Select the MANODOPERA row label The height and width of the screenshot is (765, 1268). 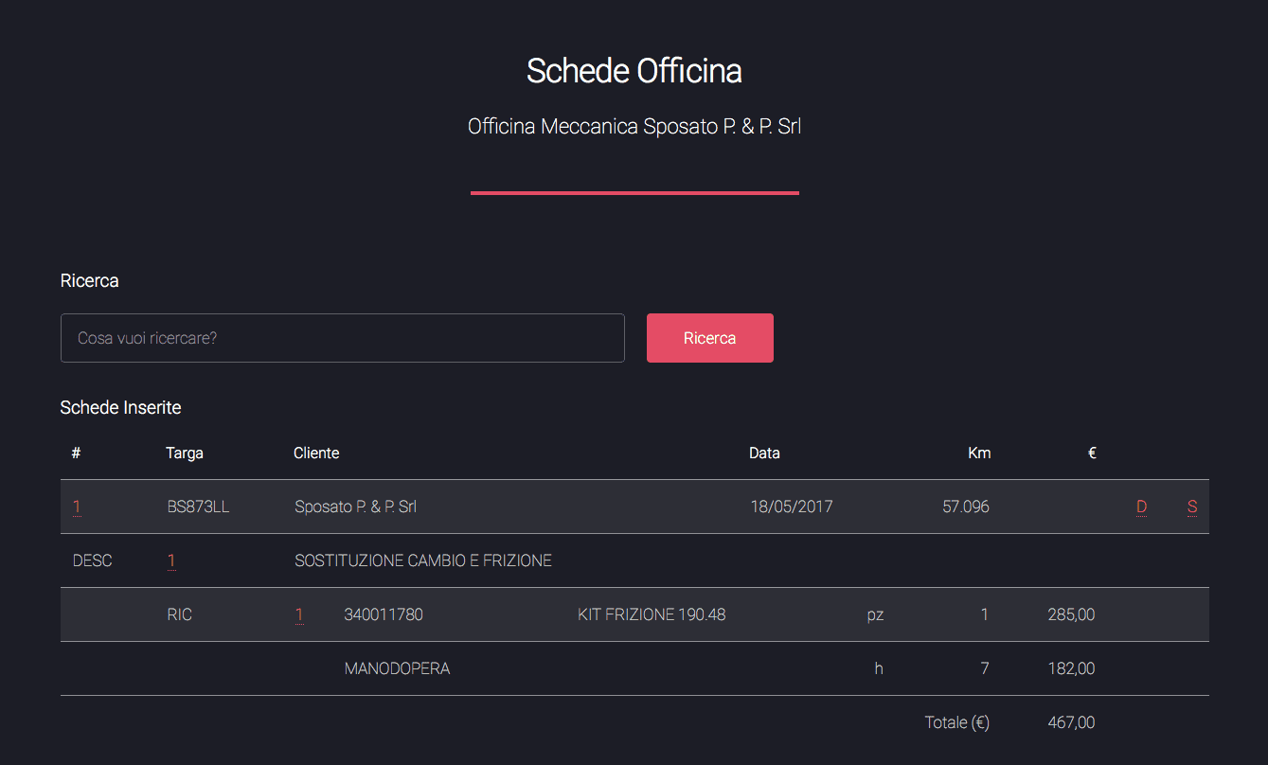click(x=397, y=668)
